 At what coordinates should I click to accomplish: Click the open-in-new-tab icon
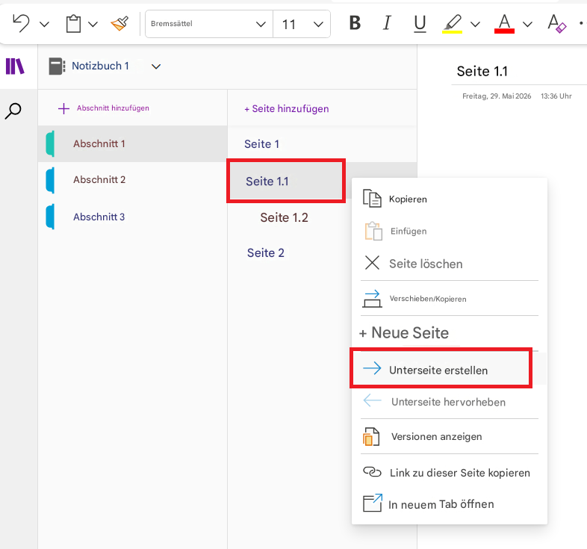point(373,503)
